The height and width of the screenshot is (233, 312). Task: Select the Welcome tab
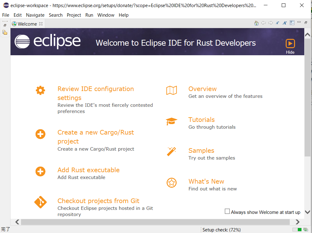point(27,24)
